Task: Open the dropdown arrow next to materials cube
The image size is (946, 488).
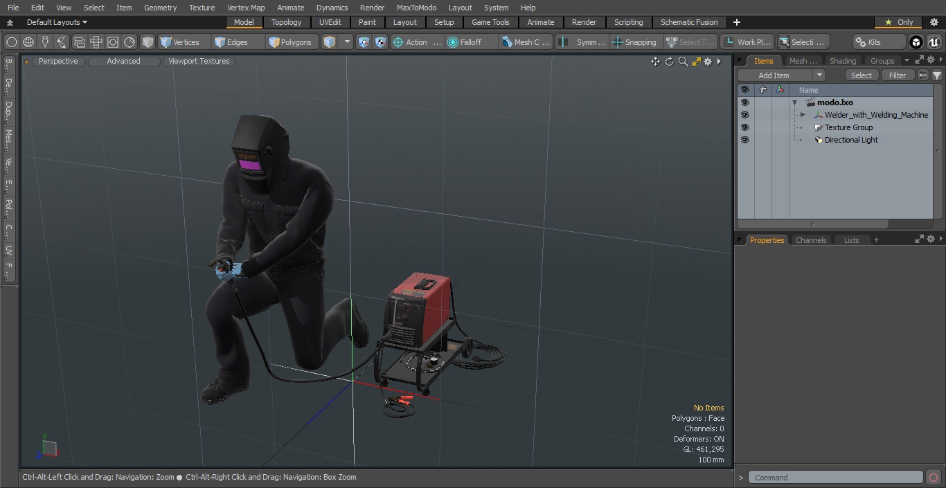Action: coord(347,42)
